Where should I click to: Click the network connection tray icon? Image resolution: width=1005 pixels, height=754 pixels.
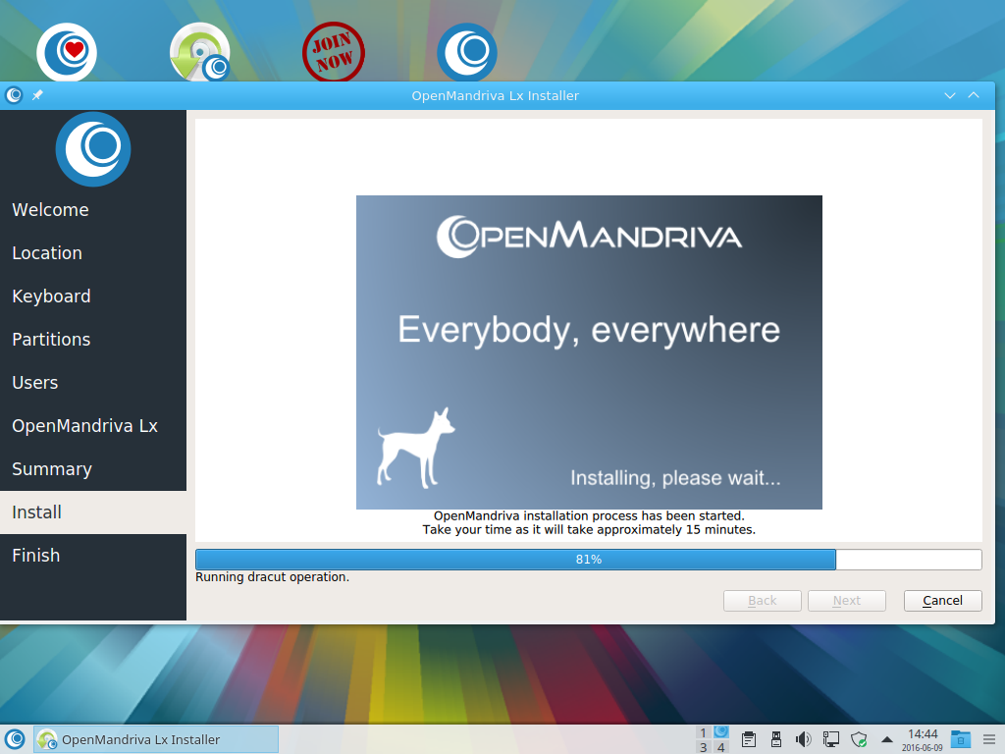[x=830, y=739]
